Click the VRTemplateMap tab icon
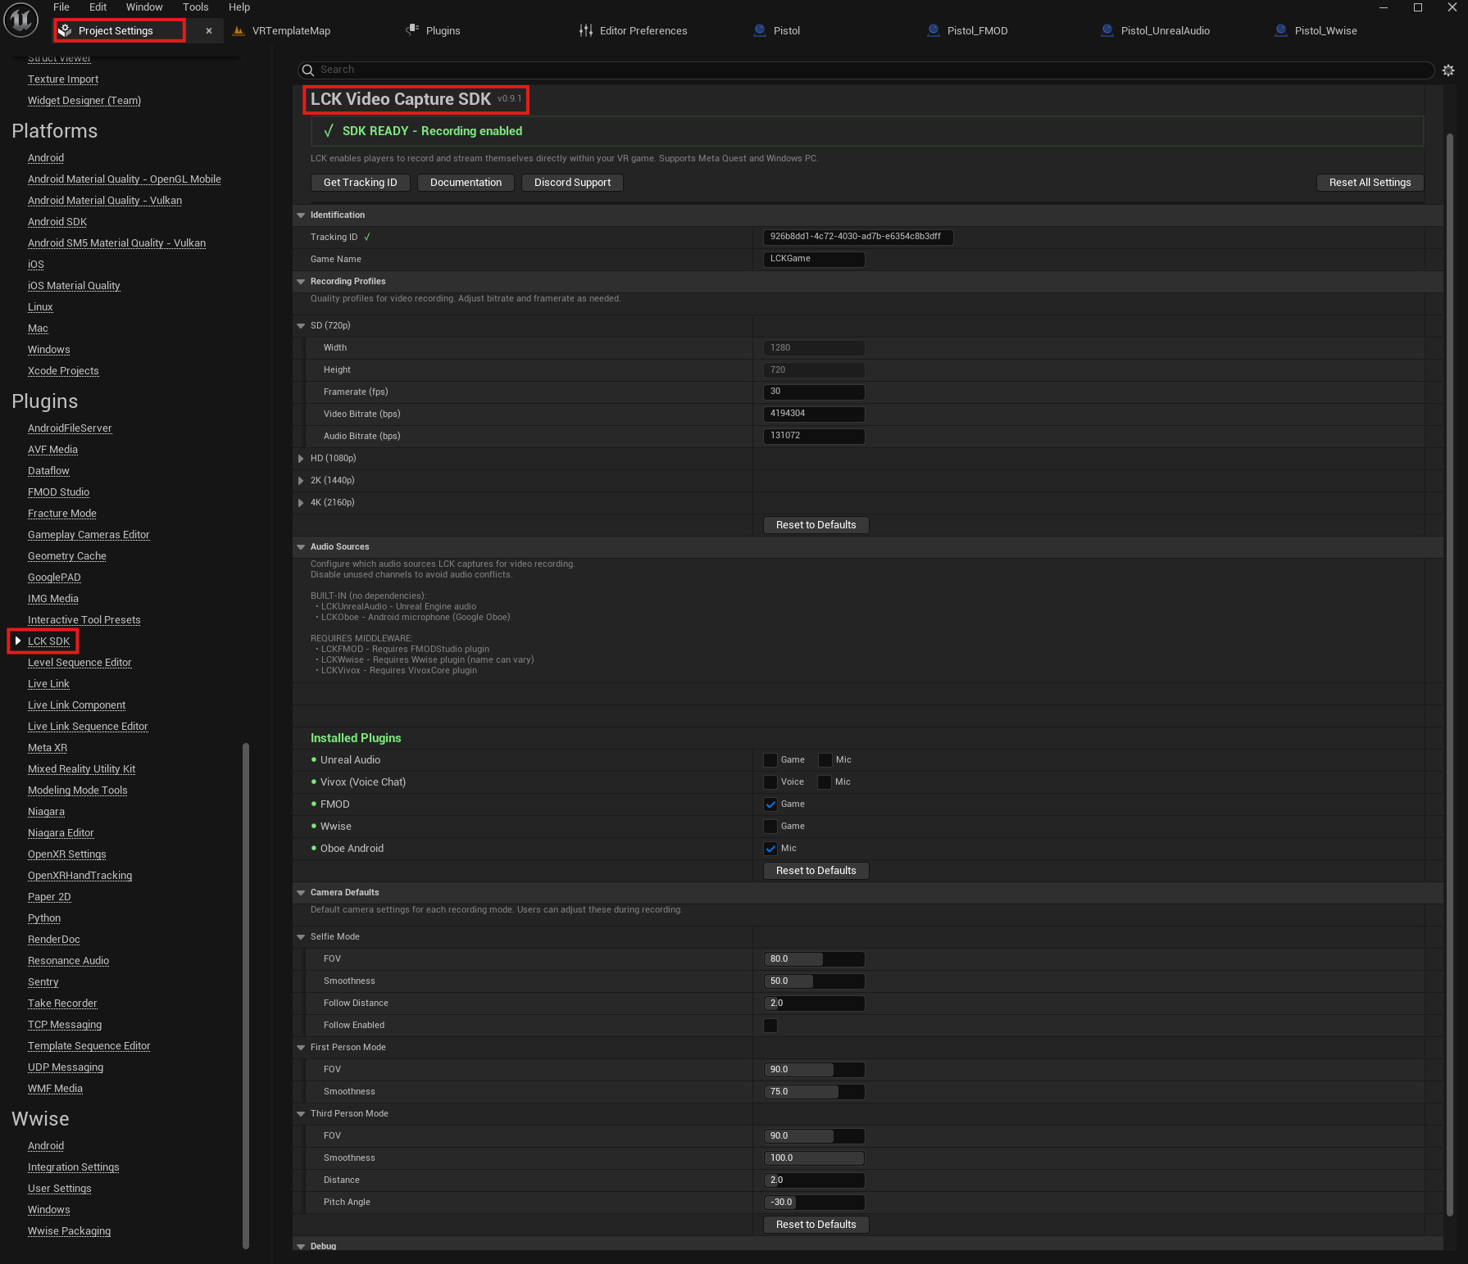This screenshot has height=1264, width=1468. coord(239,30)
